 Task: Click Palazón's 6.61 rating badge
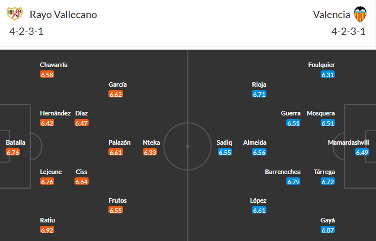coord(116,152)
